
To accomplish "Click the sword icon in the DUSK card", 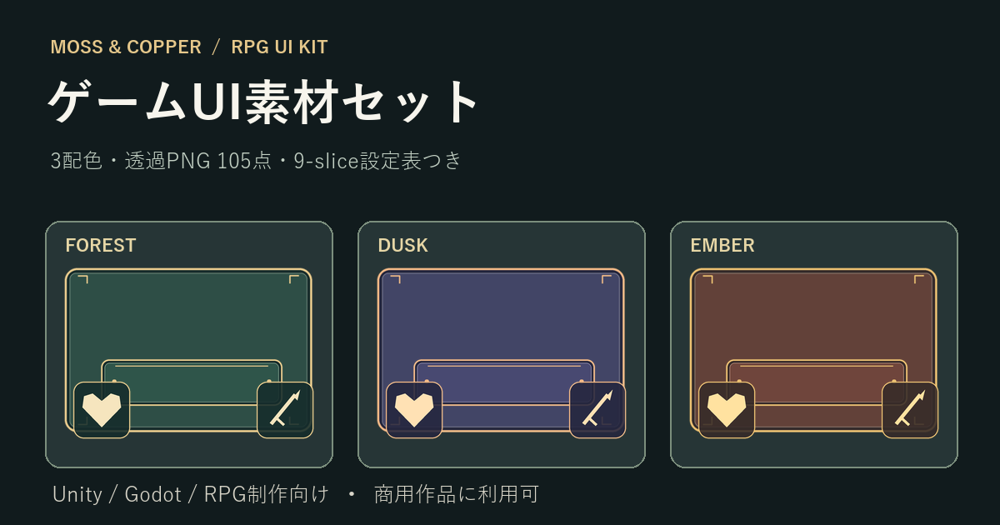I will (597, 410).
